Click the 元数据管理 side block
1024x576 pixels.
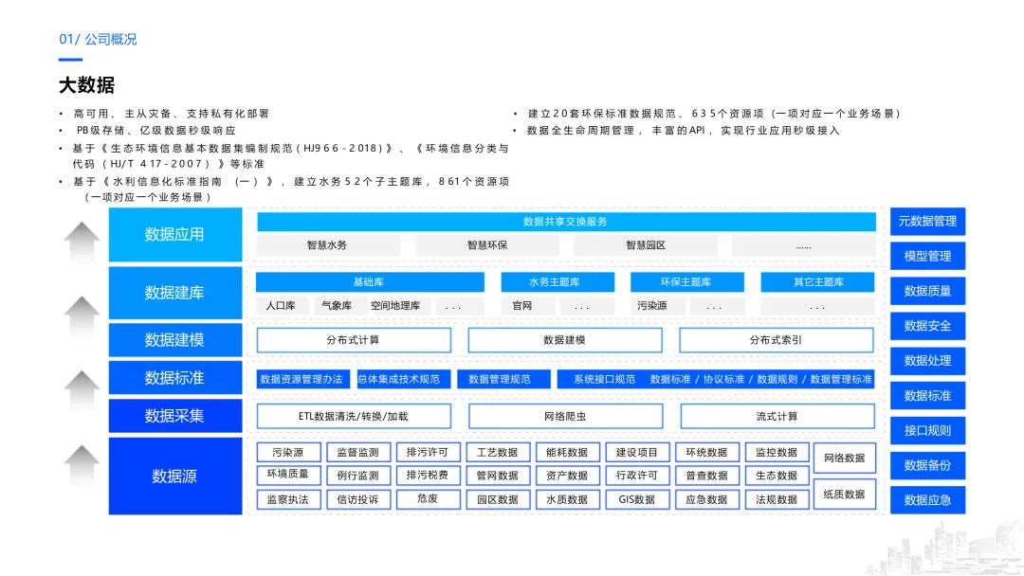[x=927, y=221]
